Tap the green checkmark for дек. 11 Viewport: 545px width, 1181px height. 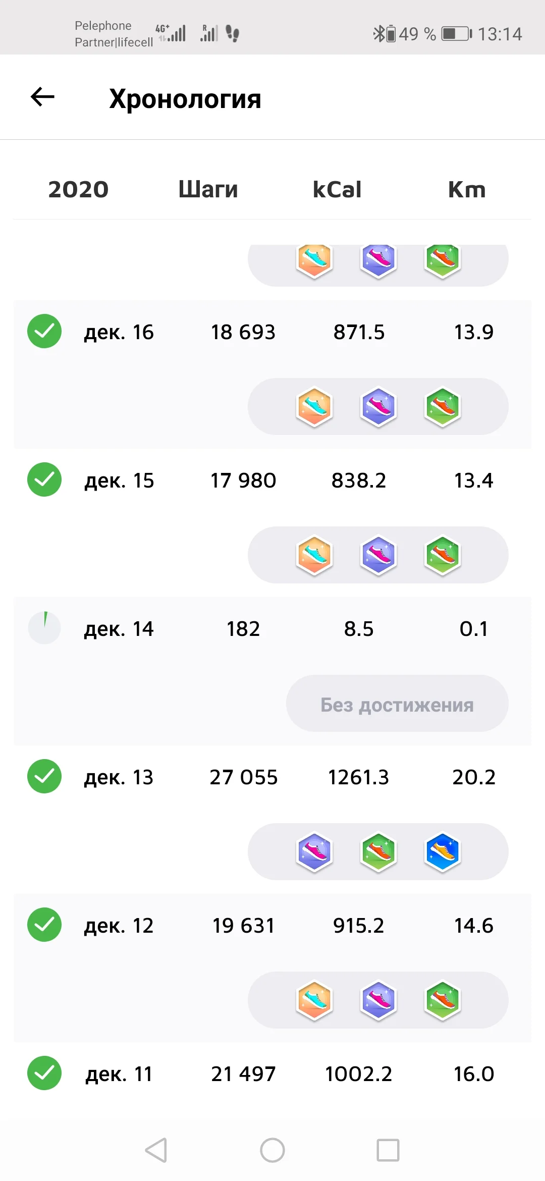[x=44, y=1073]
